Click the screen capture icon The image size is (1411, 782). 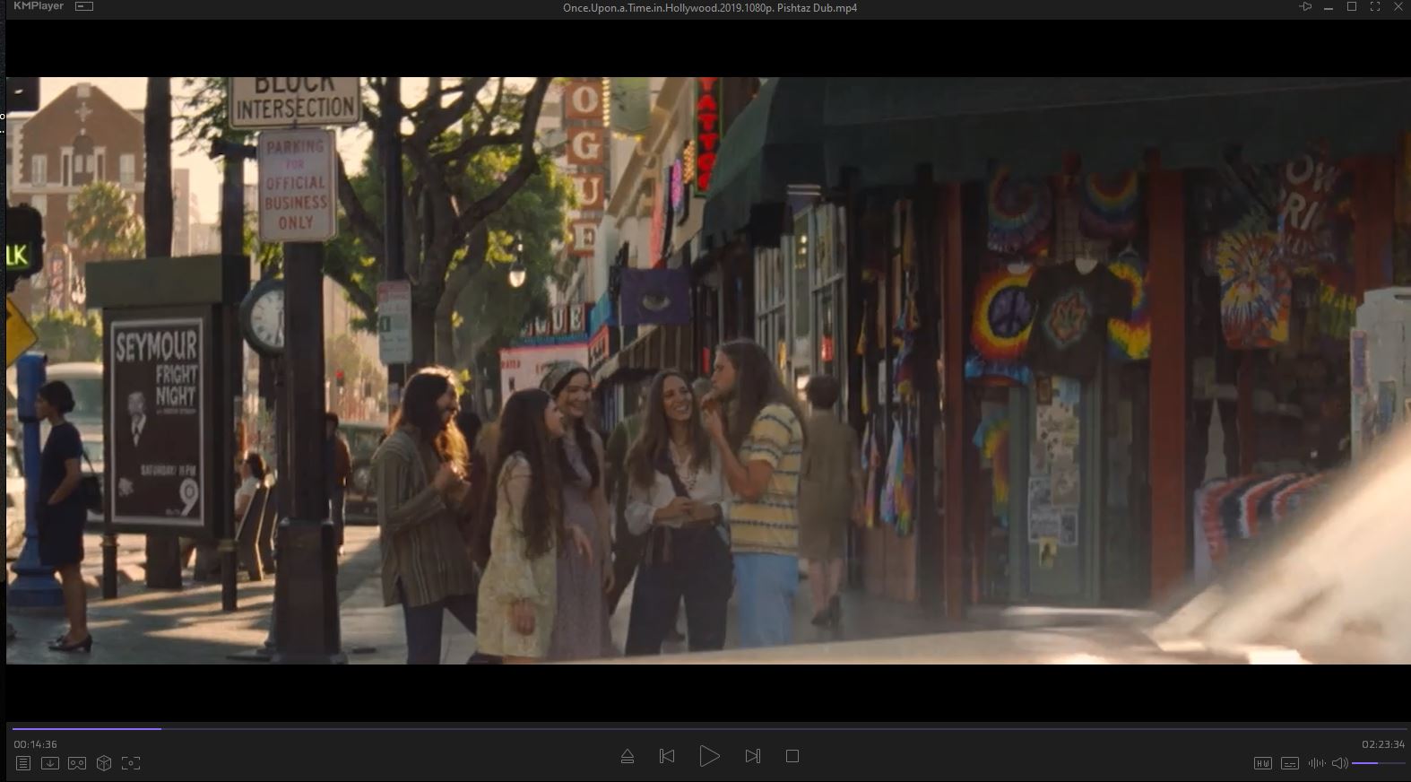[131, 763]
